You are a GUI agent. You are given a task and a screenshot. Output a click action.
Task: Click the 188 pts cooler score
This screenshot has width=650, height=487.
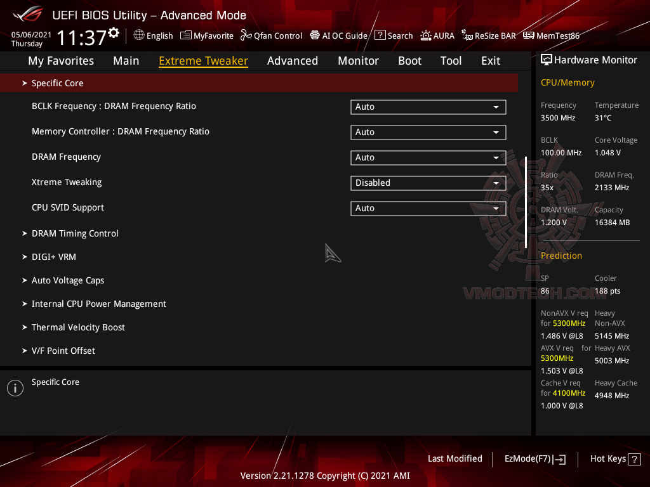607,291
